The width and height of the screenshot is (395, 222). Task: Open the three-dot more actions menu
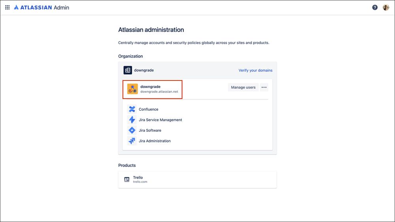pos(264,88)
